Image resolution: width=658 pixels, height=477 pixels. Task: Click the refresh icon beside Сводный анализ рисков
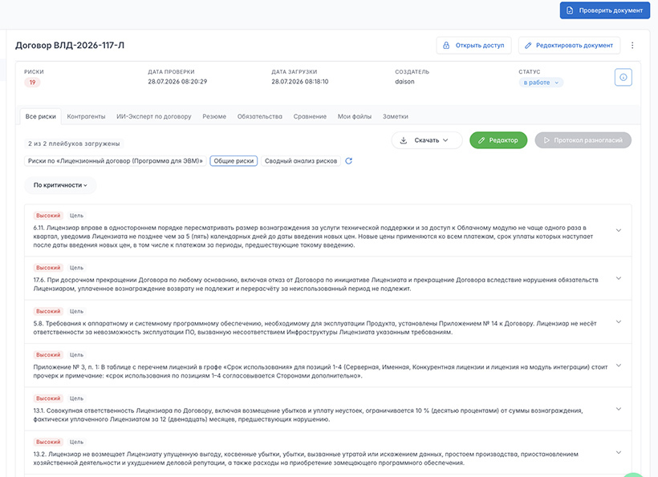point(348,161)
